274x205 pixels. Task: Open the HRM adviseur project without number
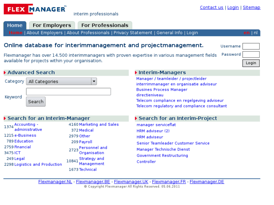(150, 137)
